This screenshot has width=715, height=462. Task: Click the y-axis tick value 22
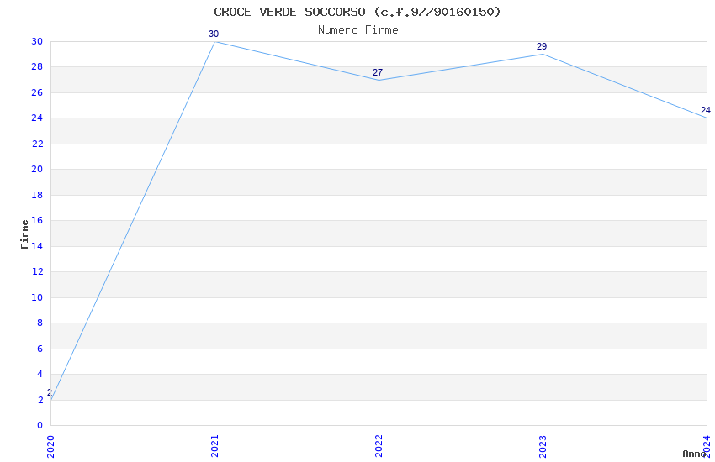[x=37, y=144]
